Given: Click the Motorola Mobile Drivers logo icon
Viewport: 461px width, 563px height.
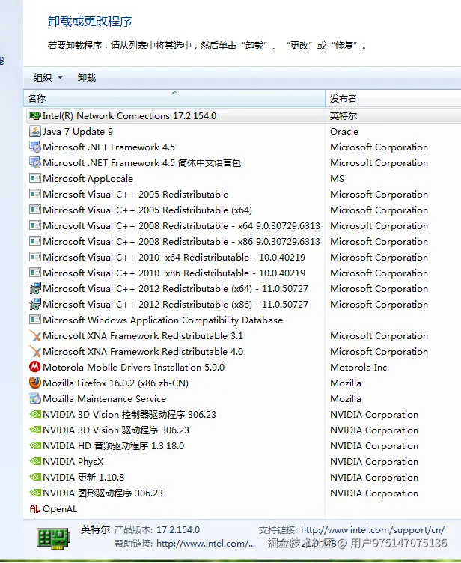Looking at the screenshot, I should click(x=35, y=367).
